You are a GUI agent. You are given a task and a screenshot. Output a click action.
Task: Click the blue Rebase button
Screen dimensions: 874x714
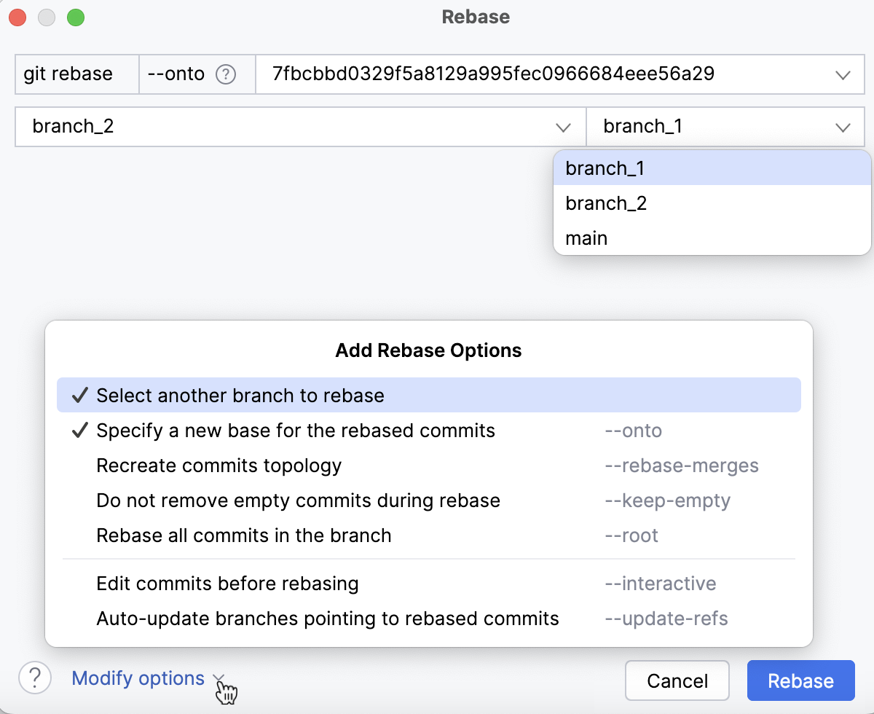point(800,680)
